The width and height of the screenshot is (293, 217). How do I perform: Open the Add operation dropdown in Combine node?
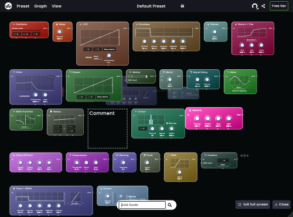point(223,165)
